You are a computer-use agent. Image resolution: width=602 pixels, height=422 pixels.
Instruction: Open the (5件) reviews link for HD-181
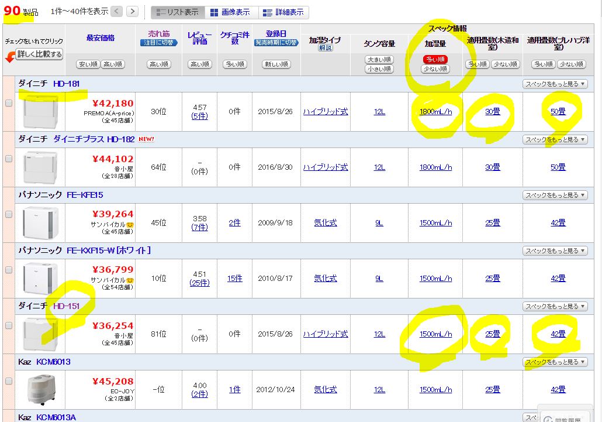200,116
